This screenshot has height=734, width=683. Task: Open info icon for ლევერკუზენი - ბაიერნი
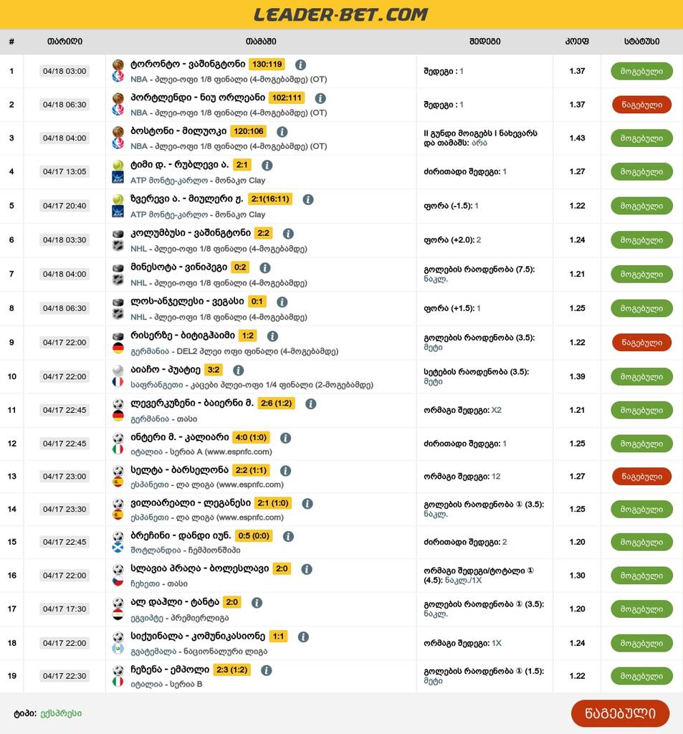311,404
